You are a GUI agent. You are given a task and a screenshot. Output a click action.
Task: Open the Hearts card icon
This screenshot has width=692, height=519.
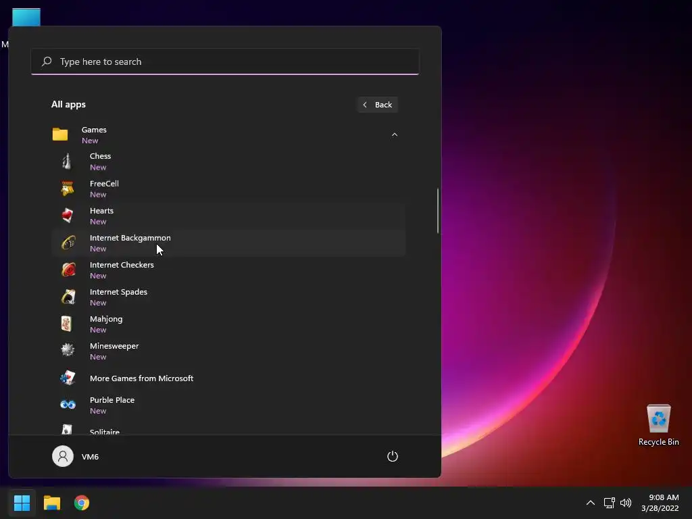point(68,216)
